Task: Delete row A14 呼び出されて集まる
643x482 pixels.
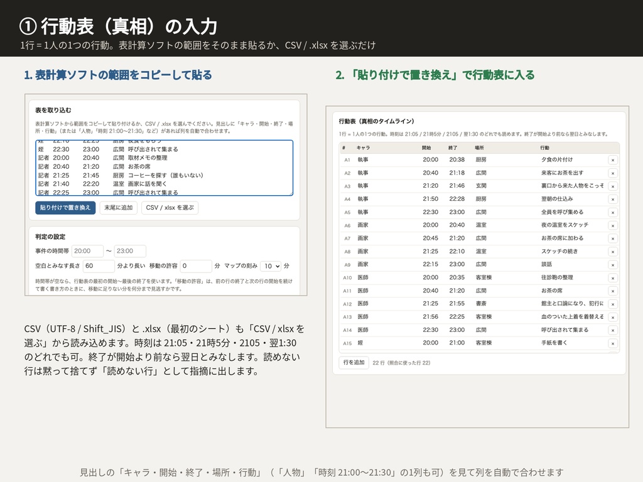Action: 613,330
